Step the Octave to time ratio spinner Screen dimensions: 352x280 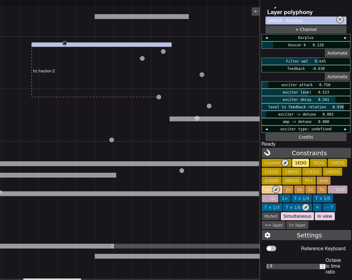tap(323, 266)
